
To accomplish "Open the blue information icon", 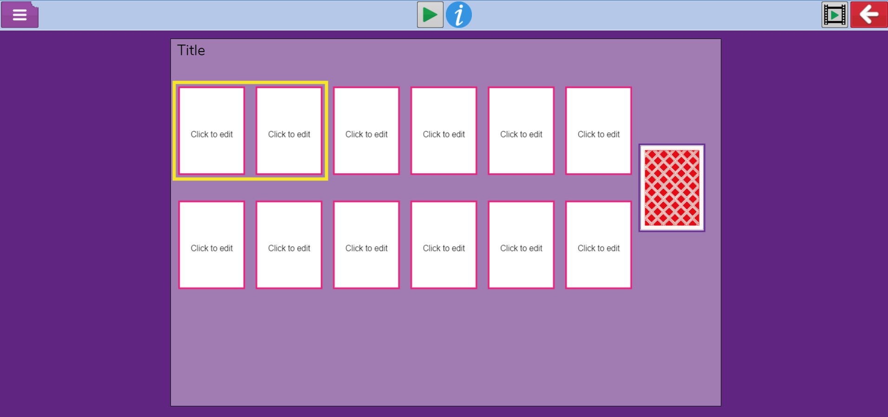I will click(458, 15).
